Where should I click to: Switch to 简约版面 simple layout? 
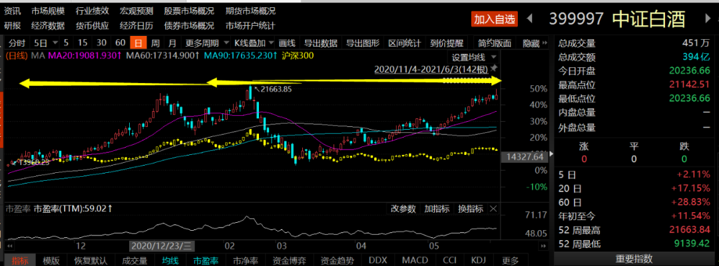(x=494, y=43)
